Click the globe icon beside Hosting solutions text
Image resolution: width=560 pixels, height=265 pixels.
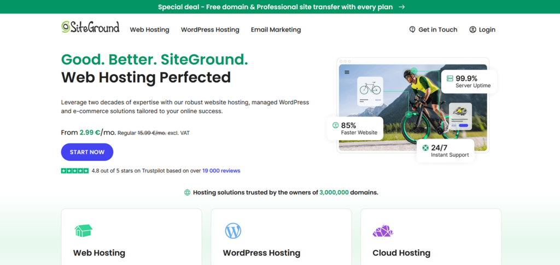click(x=187, y=192)
